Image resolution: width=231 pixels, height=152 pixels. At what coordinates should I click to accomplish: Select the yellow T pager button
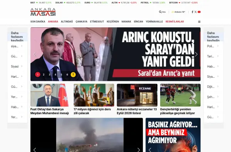click(73, 75)
